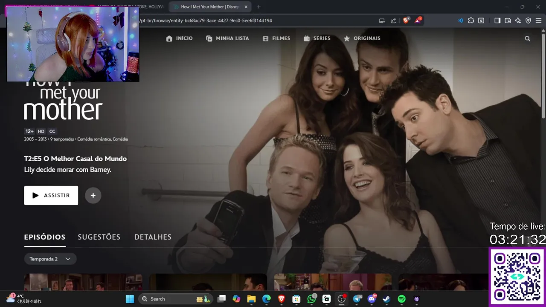Open Task View on the taskbar
Viewport: 546px width, 307px height.
pyautogui.click(x=221, y=299)
